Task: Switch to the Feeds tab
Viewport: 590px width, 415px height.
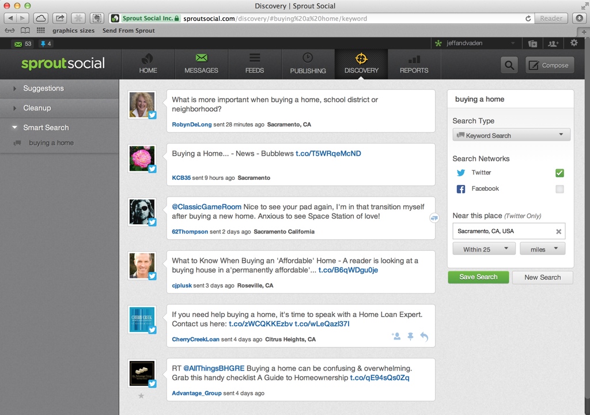Action: (x=255, y=63)
